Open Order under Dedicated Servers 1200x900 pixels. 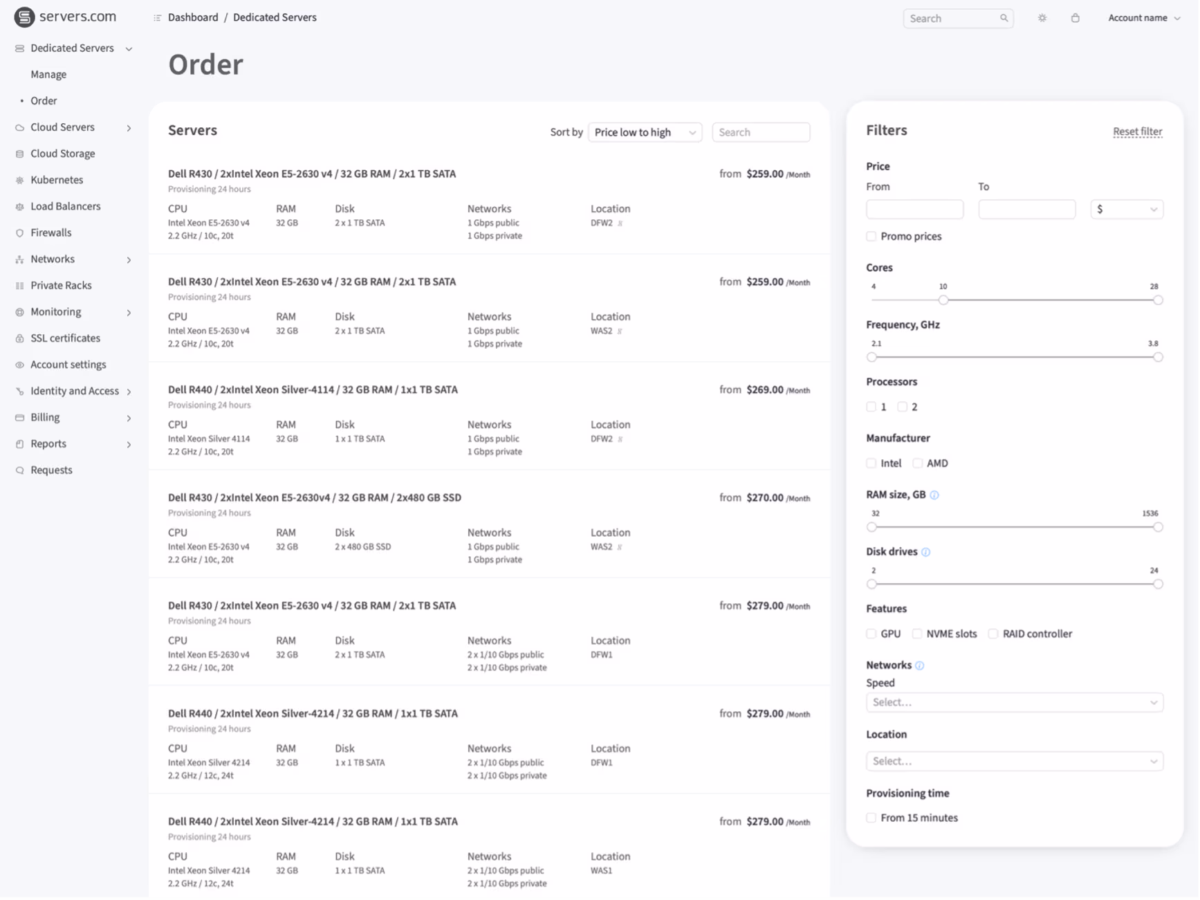(x=44, y=101)
